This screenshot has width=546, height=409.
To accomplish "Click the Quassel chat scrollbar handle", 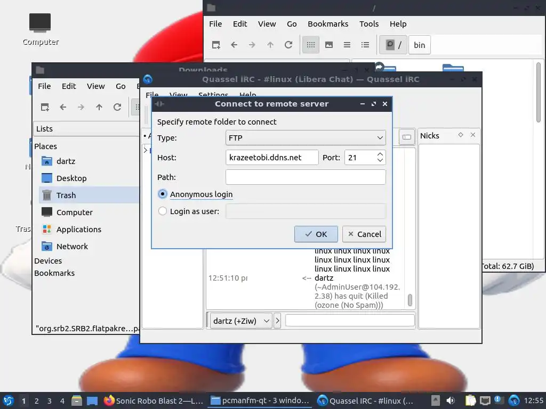I will 410,300.
